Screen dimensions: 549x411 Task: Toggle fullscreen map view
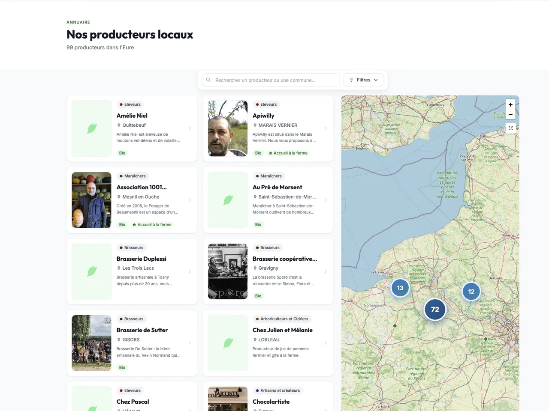pyautogui.click(x=510, y=128)
